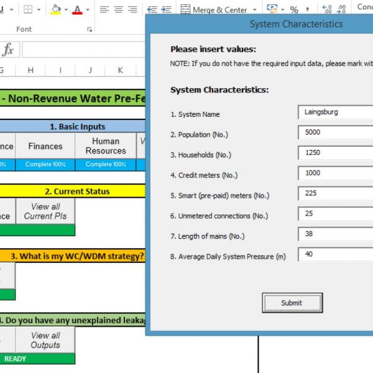Center align text
The width and height of the screenshot is (373, 373).
click(x=118, y=9)
